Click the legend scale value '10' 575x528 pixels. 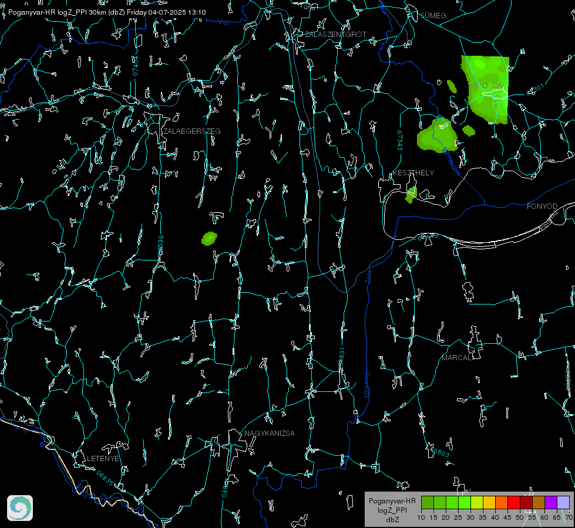(x=421, y=517)
